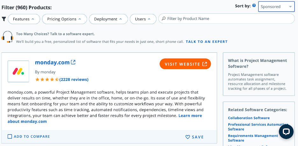Image resolution: width=298 pixels, height=146 pixels.
Task: Open the Sort by Sponsored dropdown
Action: (x=277, y=7)
